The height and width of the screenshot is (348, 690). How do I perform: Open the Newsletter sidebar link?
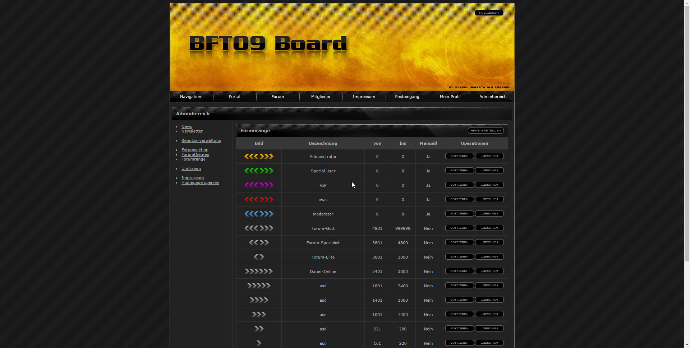click(192, 131)
